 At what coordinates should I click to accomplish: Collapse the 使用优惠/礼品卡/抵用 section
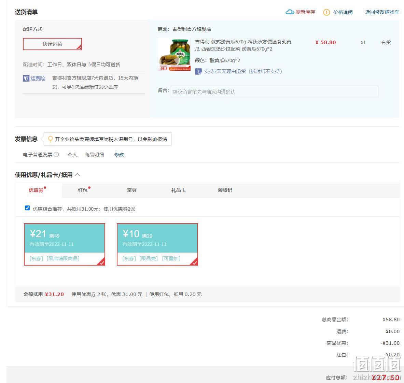77,175
